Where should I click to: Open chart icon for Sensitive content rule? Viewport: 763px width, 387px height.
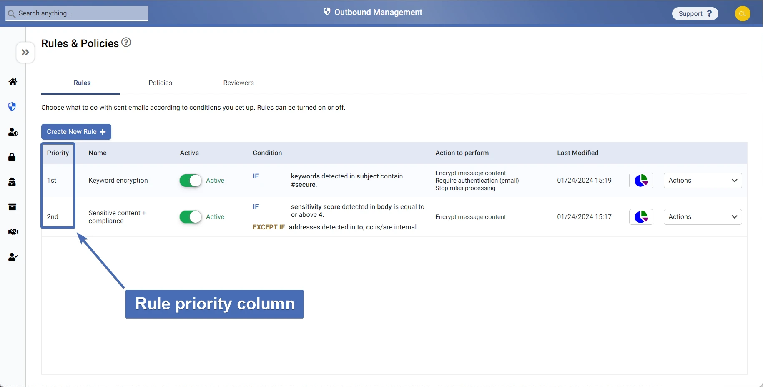(641, 217)
